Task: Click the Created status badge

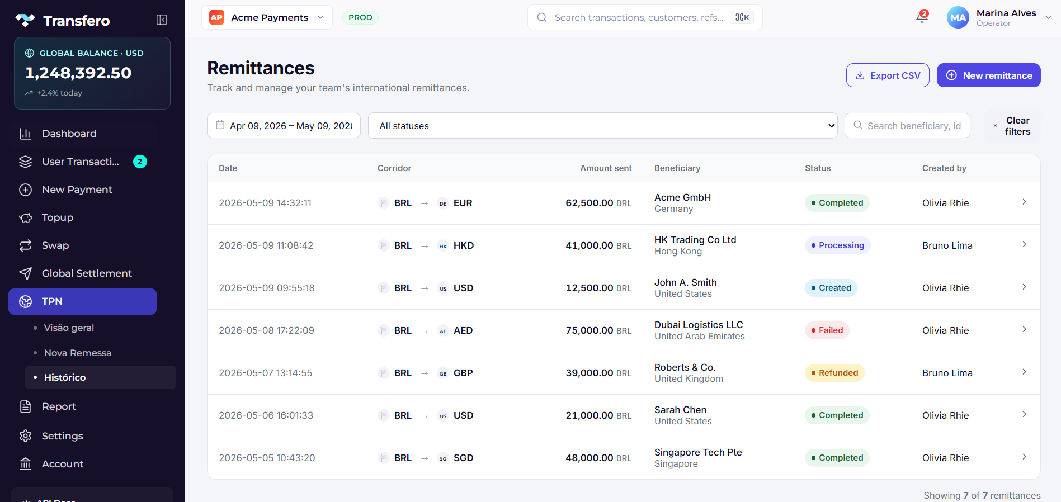Action: tap(831, 288)
